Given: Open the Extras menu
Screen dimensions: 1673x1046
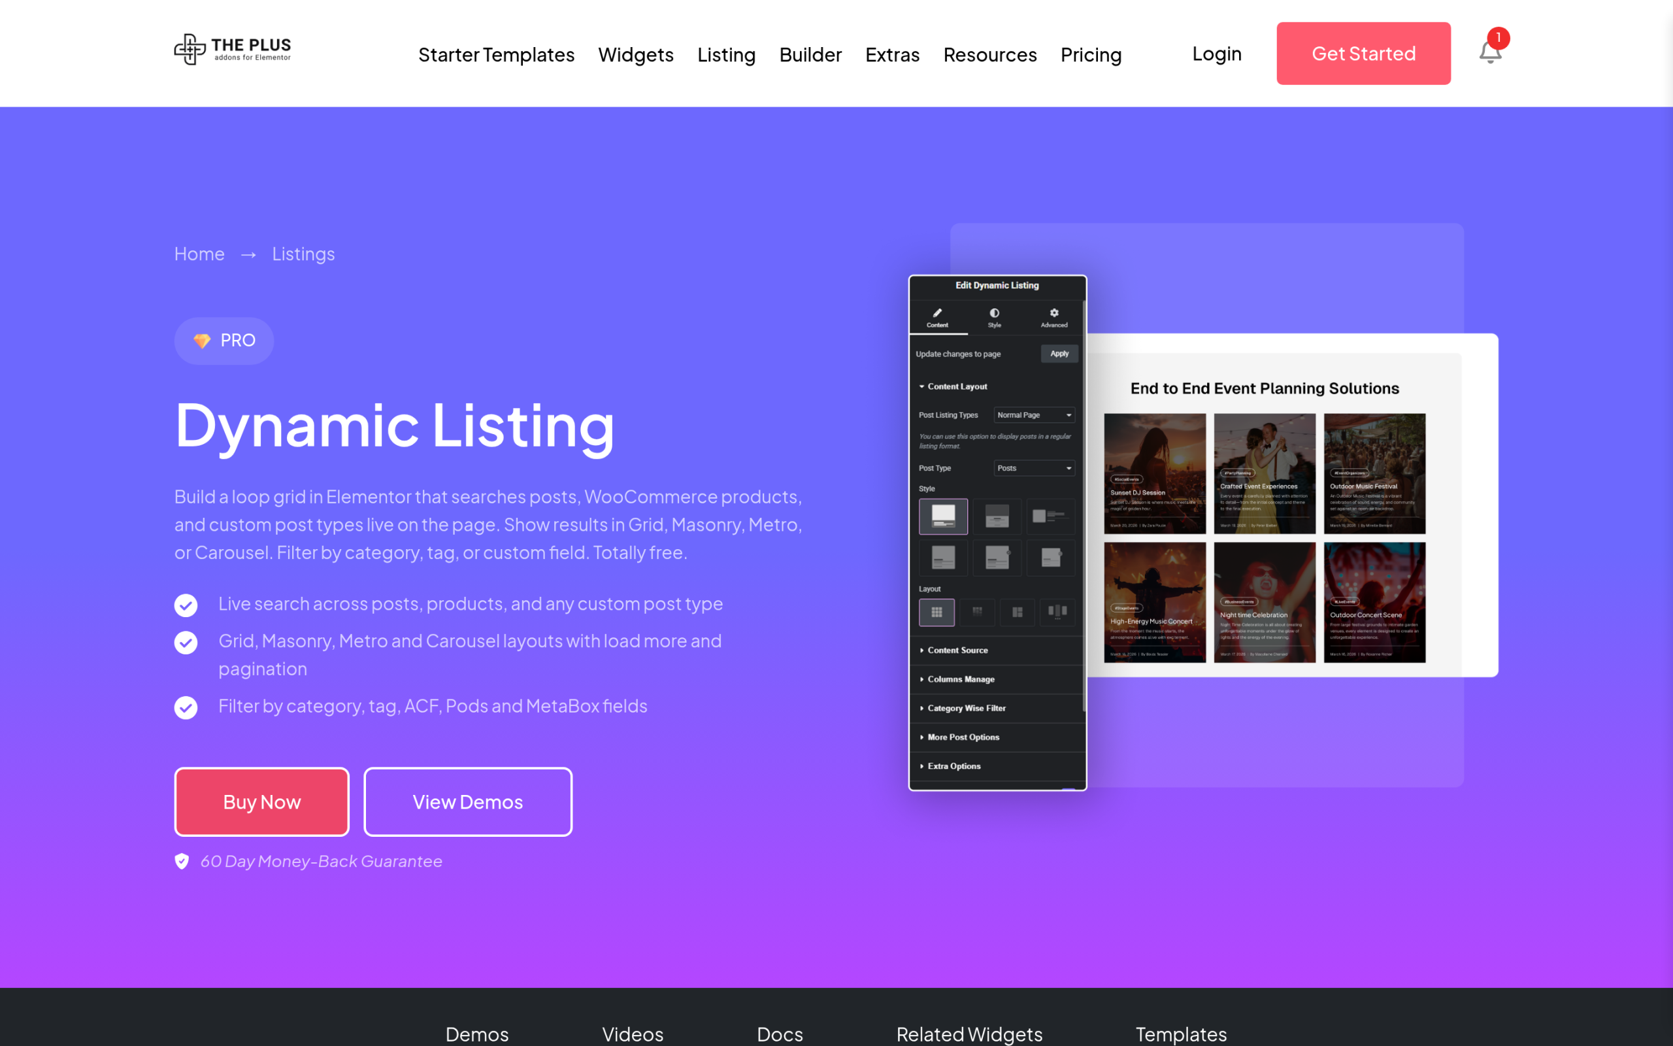Looking at the screenshot, I should pos(893,55).
